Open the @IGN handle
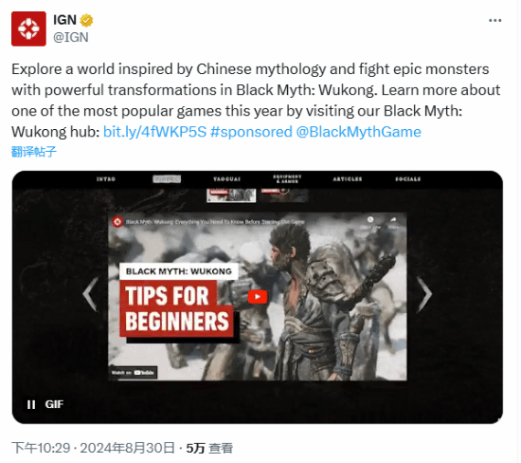Image resolution: width=521 pixels, height=463 pixels. pos(71,37)
